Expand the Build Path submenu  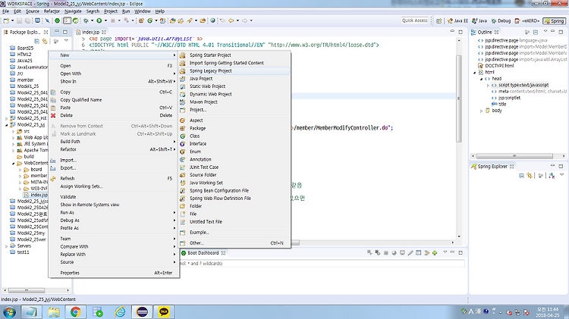click(x=114, y=142)
